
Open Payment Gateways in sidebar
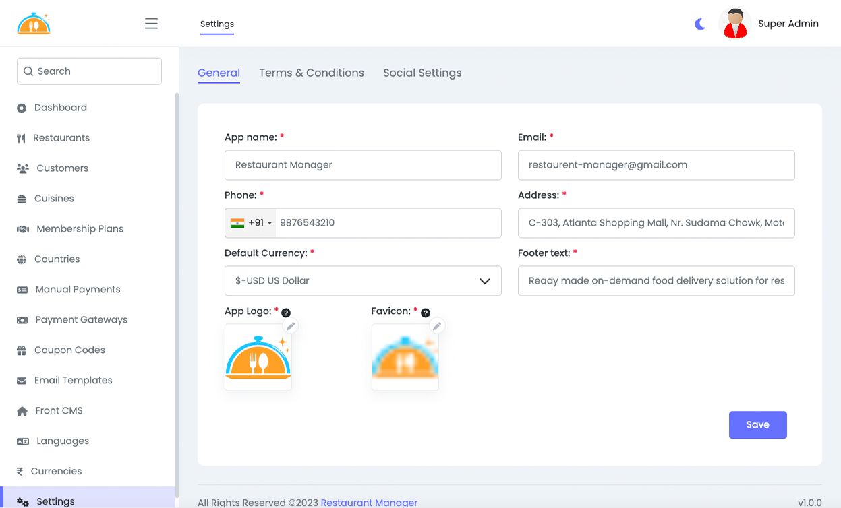coord(81,320)
